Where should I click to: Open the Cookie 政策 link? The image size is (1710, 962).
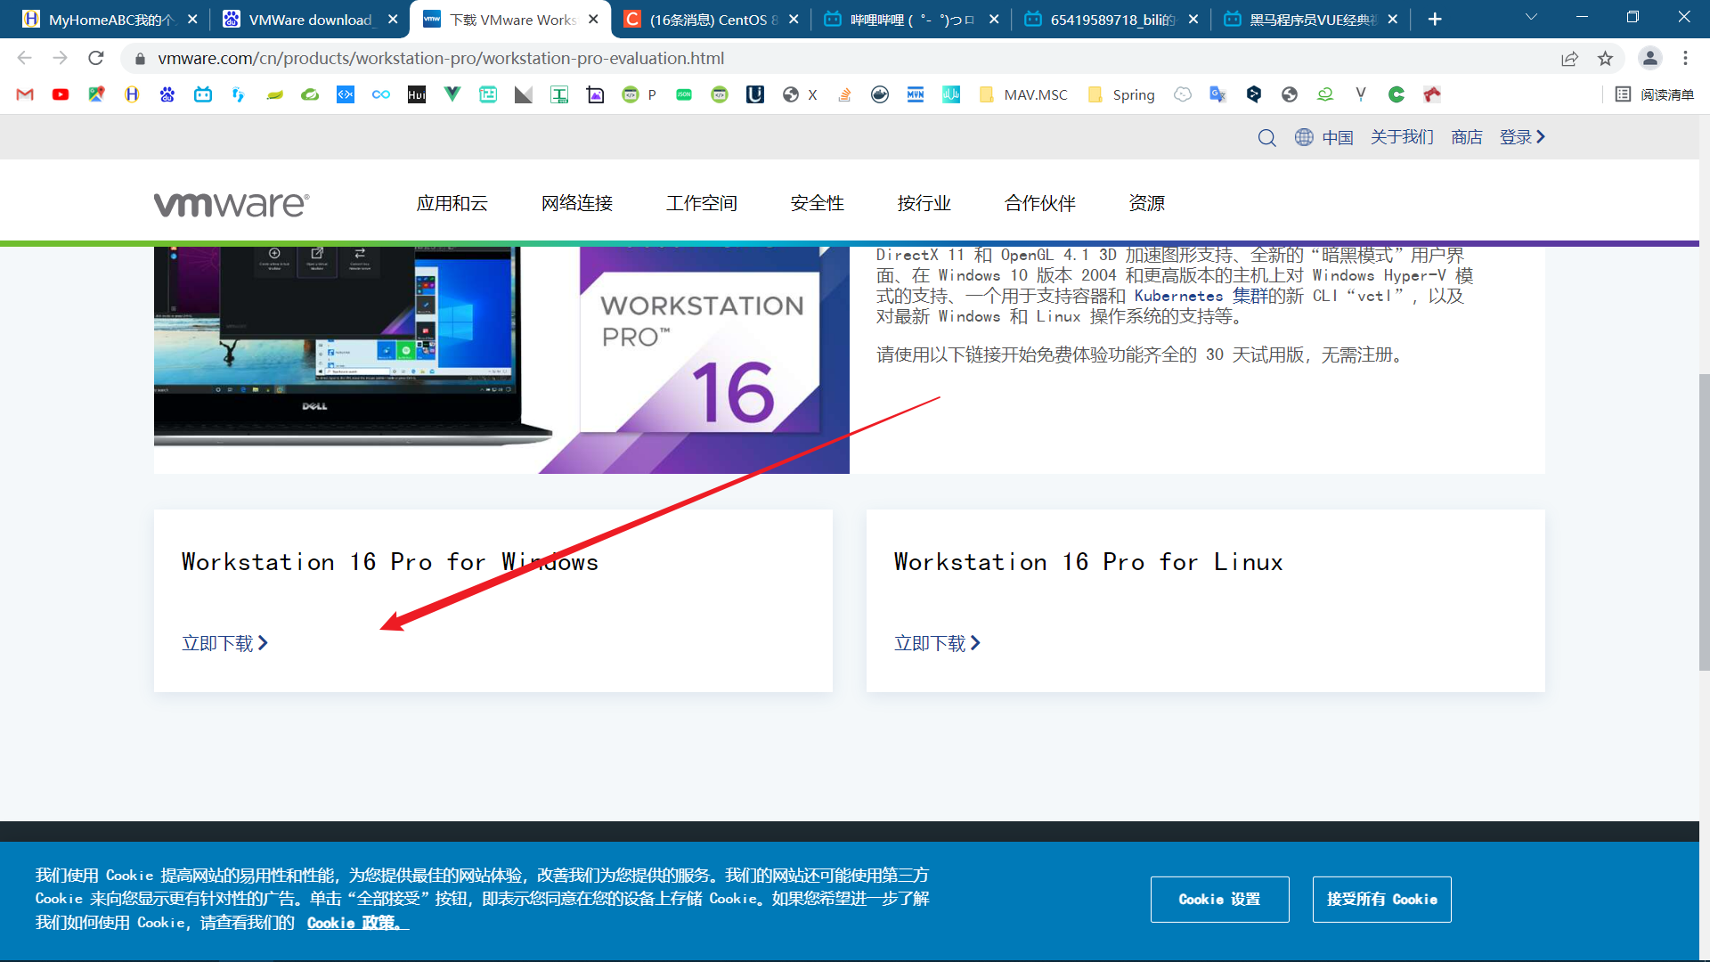click(x=357, y=923)
